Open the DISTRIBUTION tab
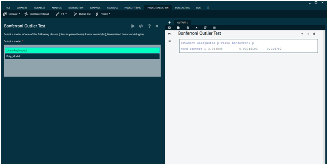328x165 pixels. 76,8
